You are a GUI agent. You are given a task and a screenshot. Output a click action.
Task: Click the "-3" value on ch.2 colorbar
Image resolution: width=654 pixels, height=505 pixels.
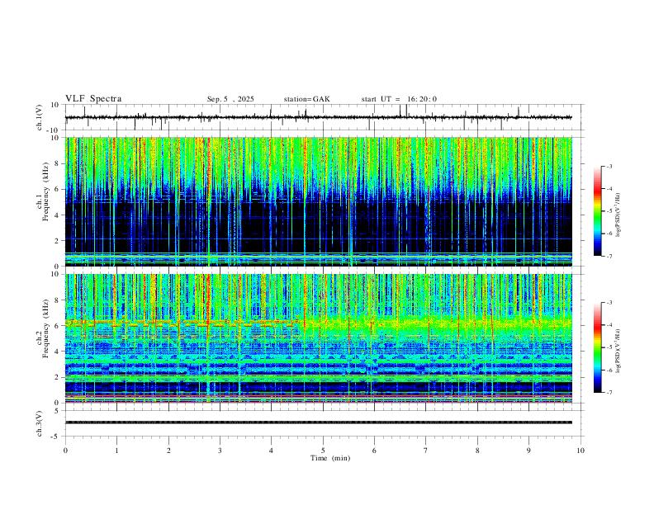click(x=609, y=303)
